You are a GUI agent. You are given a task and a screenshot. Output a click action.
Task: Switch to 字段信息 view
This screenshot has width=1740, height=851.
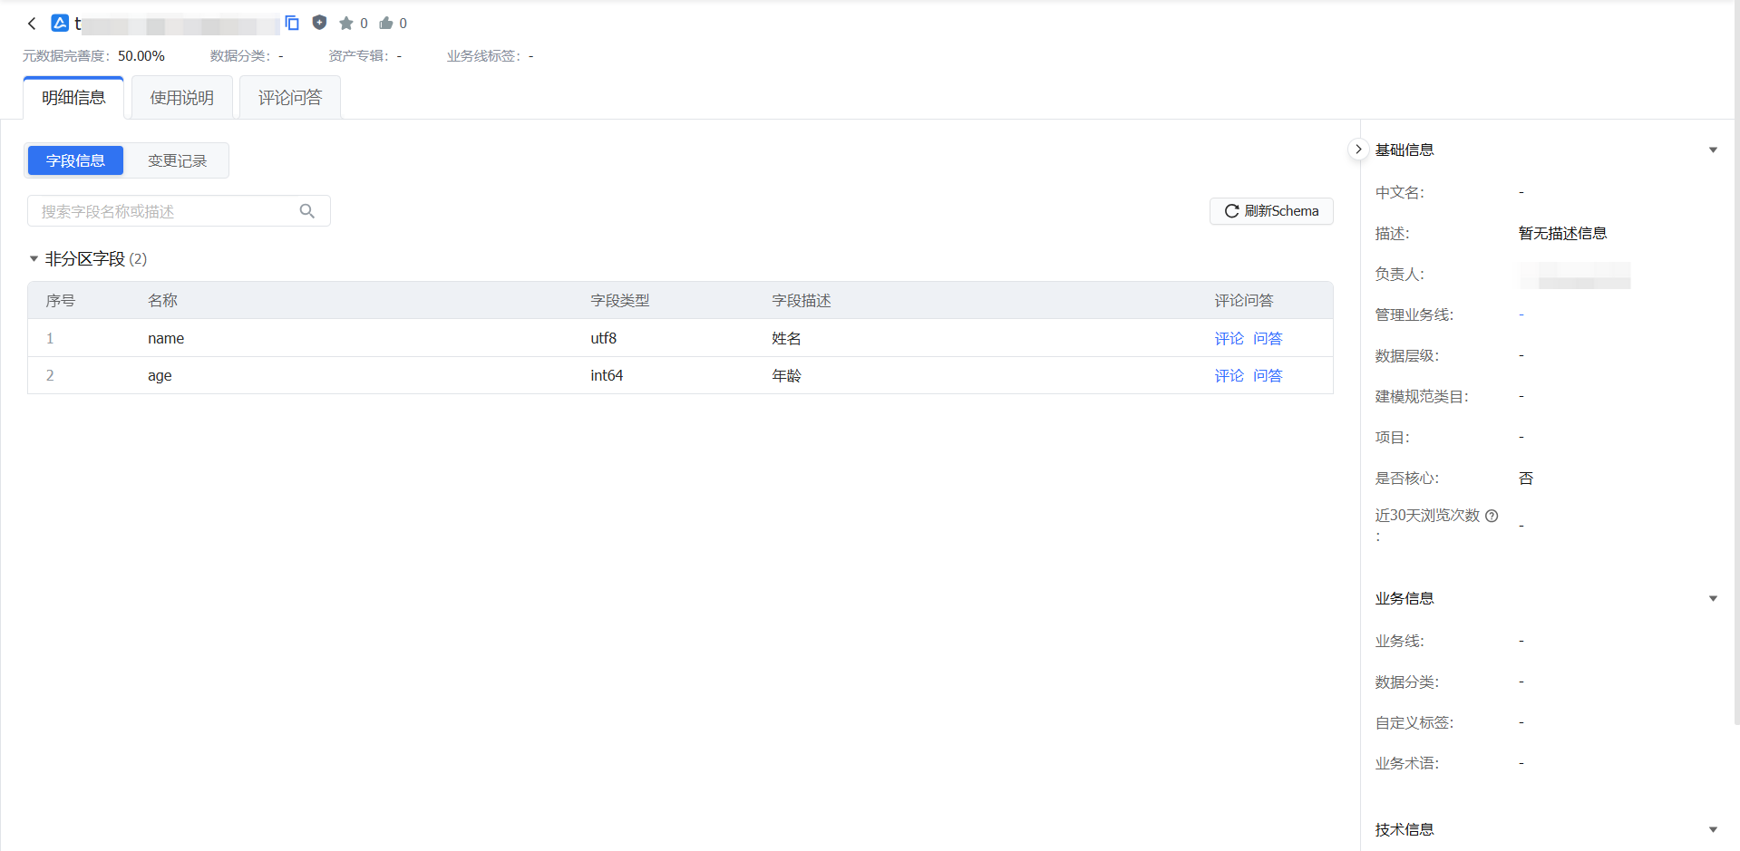(x=75, y=160)
